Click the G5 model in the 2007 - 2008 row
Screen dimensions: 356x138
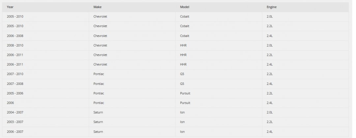coord(182,84)
